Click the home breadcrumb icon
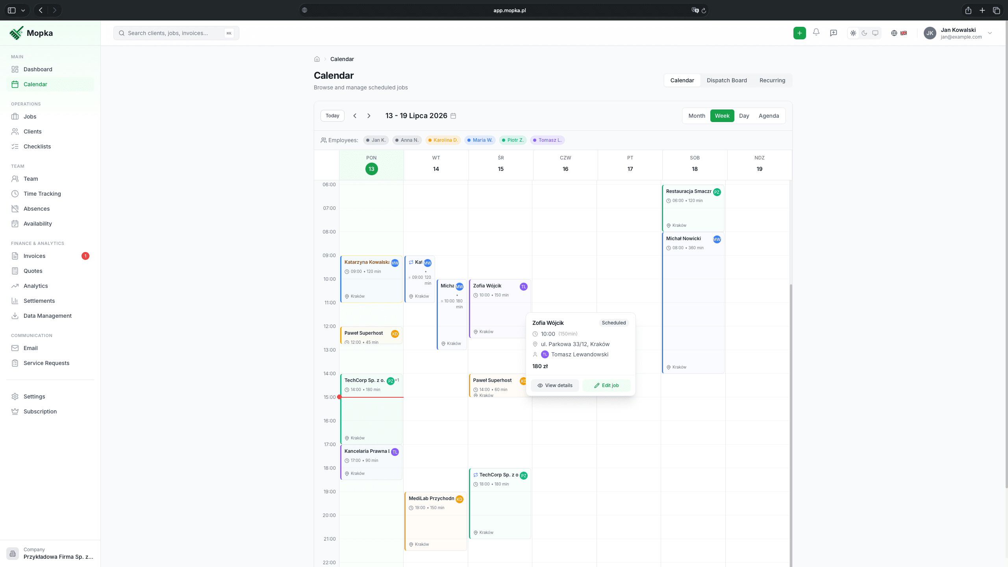 click(x=317, y=59)
